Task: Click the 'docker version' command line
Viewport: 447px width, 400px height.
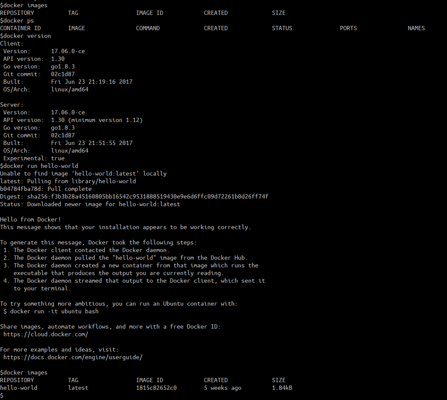Action: (x=25, y=36)
